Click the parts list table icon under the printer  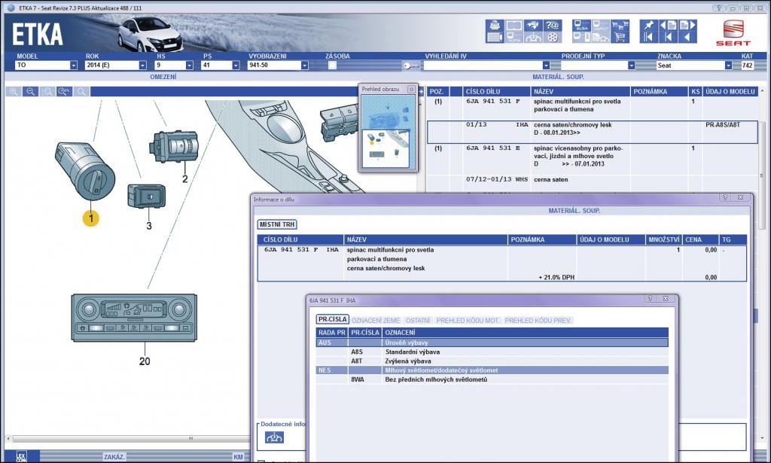click(x=494, y=37)
